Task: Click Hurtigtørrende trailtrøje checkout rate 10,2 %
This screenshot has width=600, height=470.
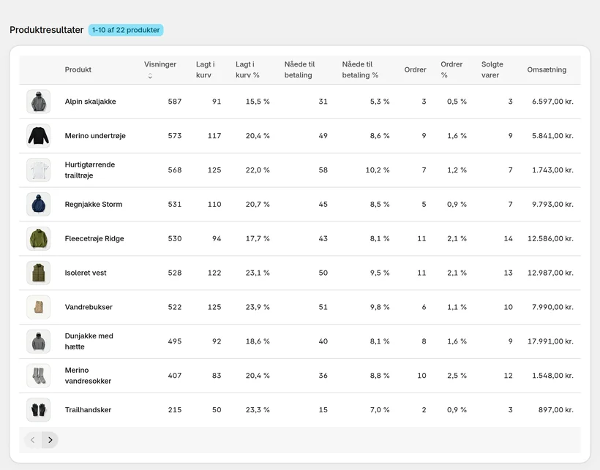Action: click(x=378, y=170)
